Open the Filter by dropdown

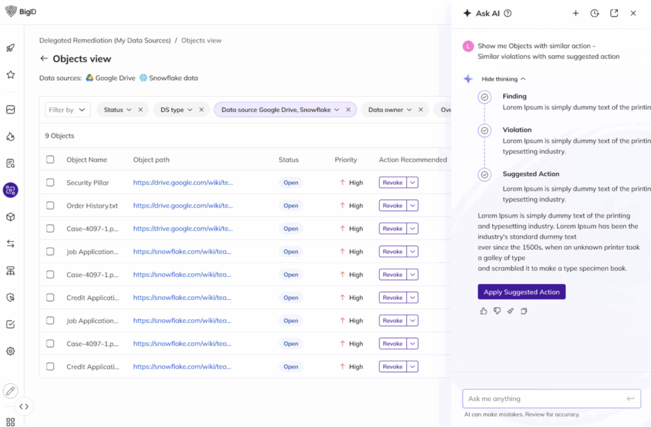pyautogui.click(x=67, y=110)
